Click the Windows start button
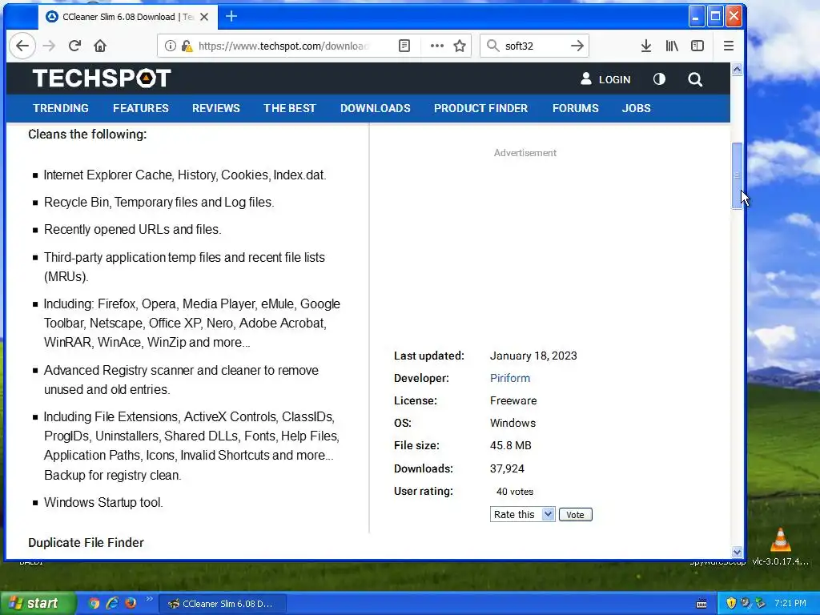 [x=38, y=603]
